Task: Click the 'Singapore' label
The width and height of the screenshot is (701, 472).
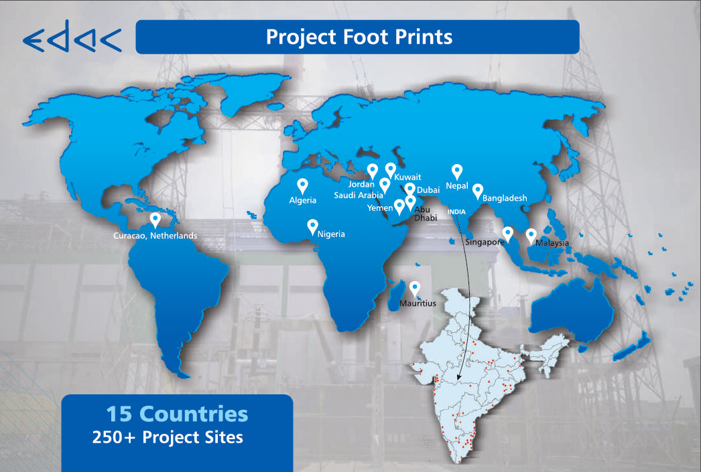Action: (x=485, y=242)
